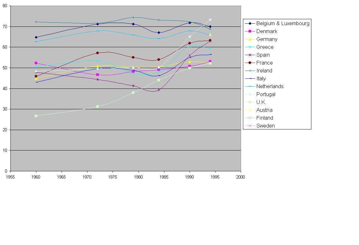Click the Italy legend entry text
Viewport: 359px width, 245px height.
(261, 78)
